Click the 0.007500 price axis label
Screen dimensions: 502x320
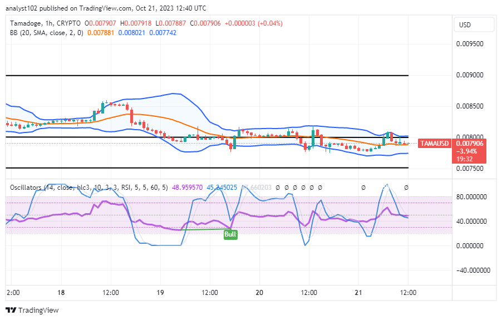[470, 169]
